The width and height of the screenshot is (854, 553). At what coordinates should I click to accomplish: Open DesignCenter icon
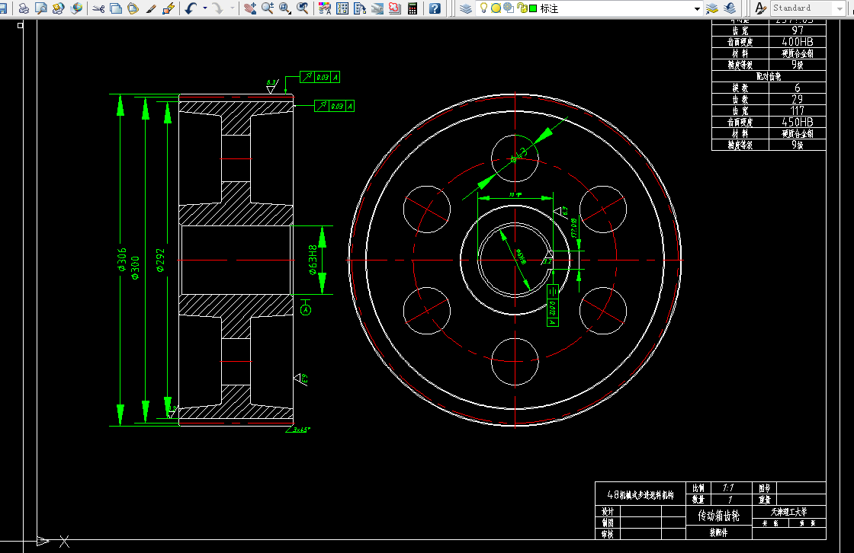pyautogui.click(x=342, y=8)
